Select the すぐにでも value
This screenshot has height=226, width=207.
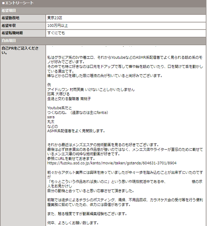click(56, 33)
